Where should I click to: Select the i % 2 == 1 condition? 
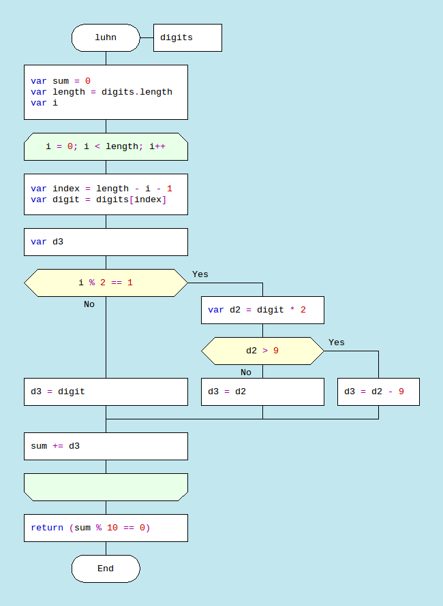click(106, 283)
